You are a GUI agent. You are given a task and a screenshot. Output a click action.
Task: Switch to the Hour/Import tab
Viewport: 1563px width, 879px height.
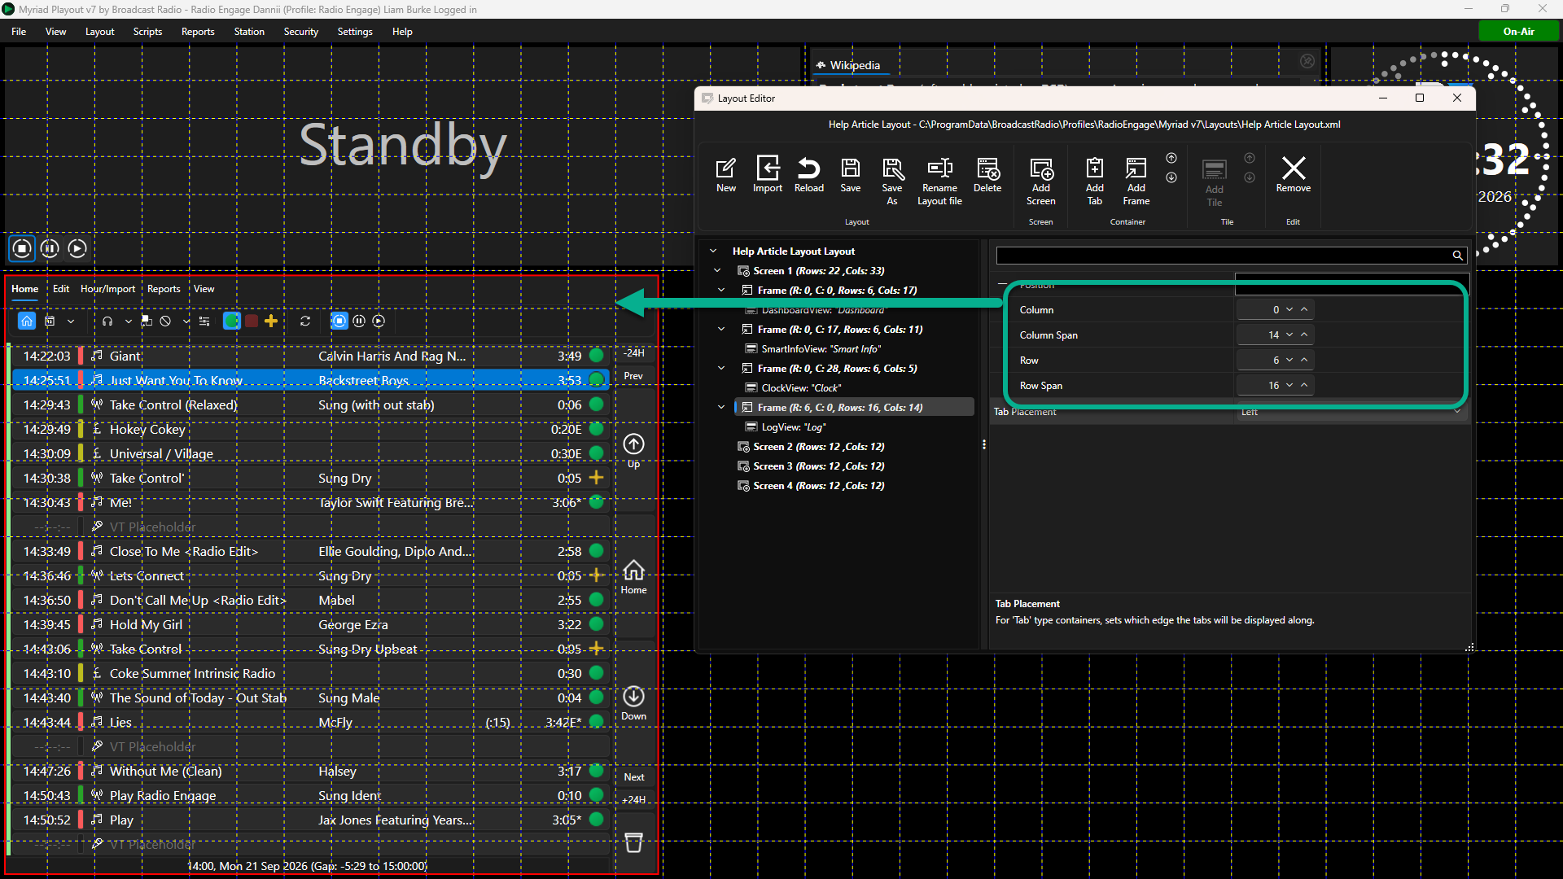pos(107,289)
